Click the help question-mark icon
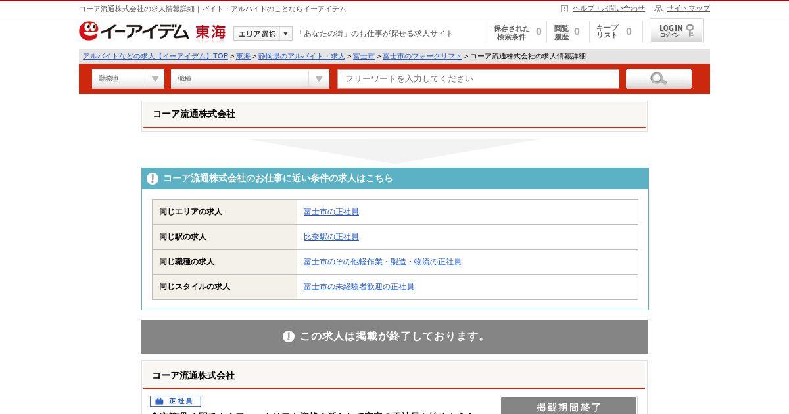 564,9
